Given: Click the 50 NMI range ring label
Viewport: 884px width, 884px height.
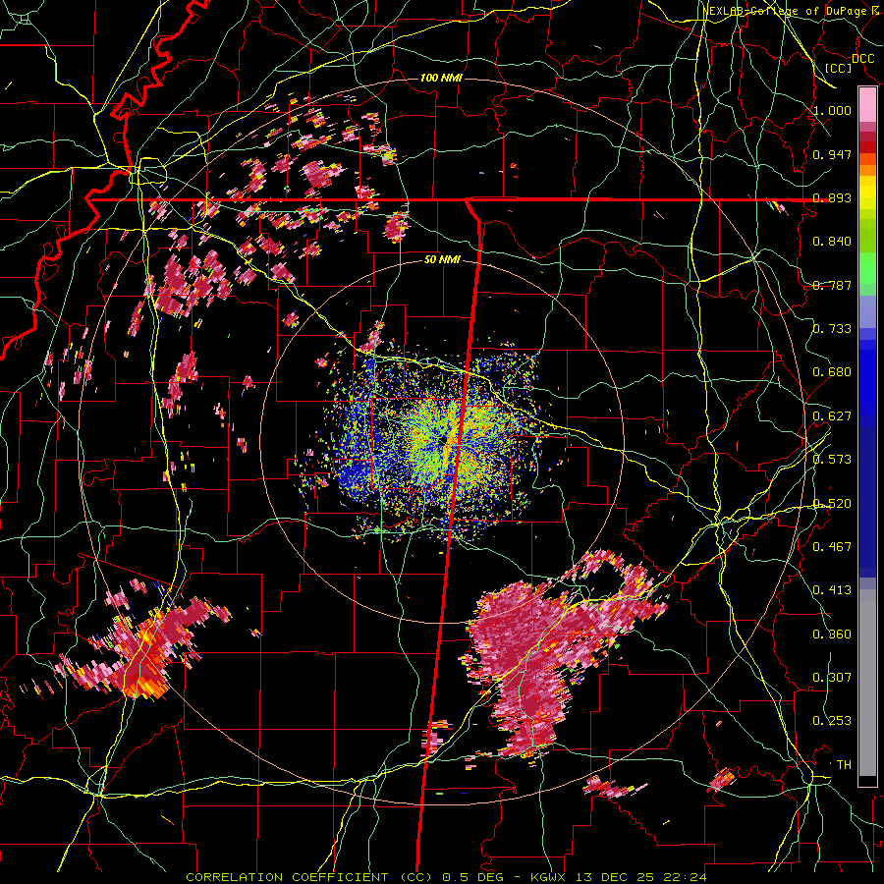Looking at the screenshot, I should [x=442, y=260].
